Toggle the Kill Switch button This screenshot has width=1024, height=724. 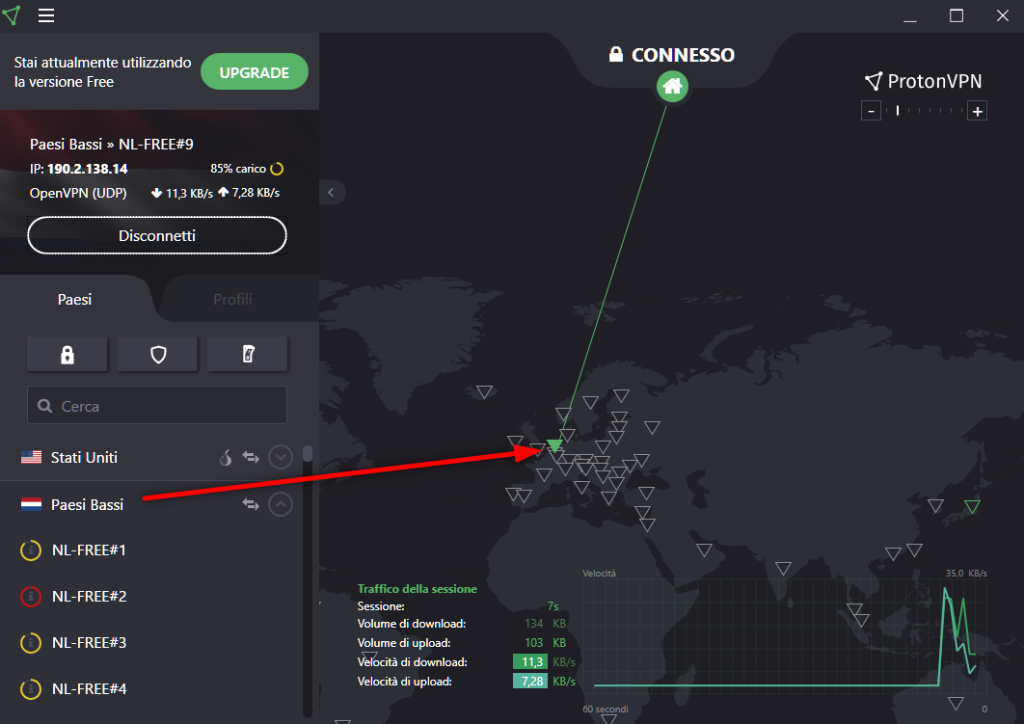click(248, 354)
